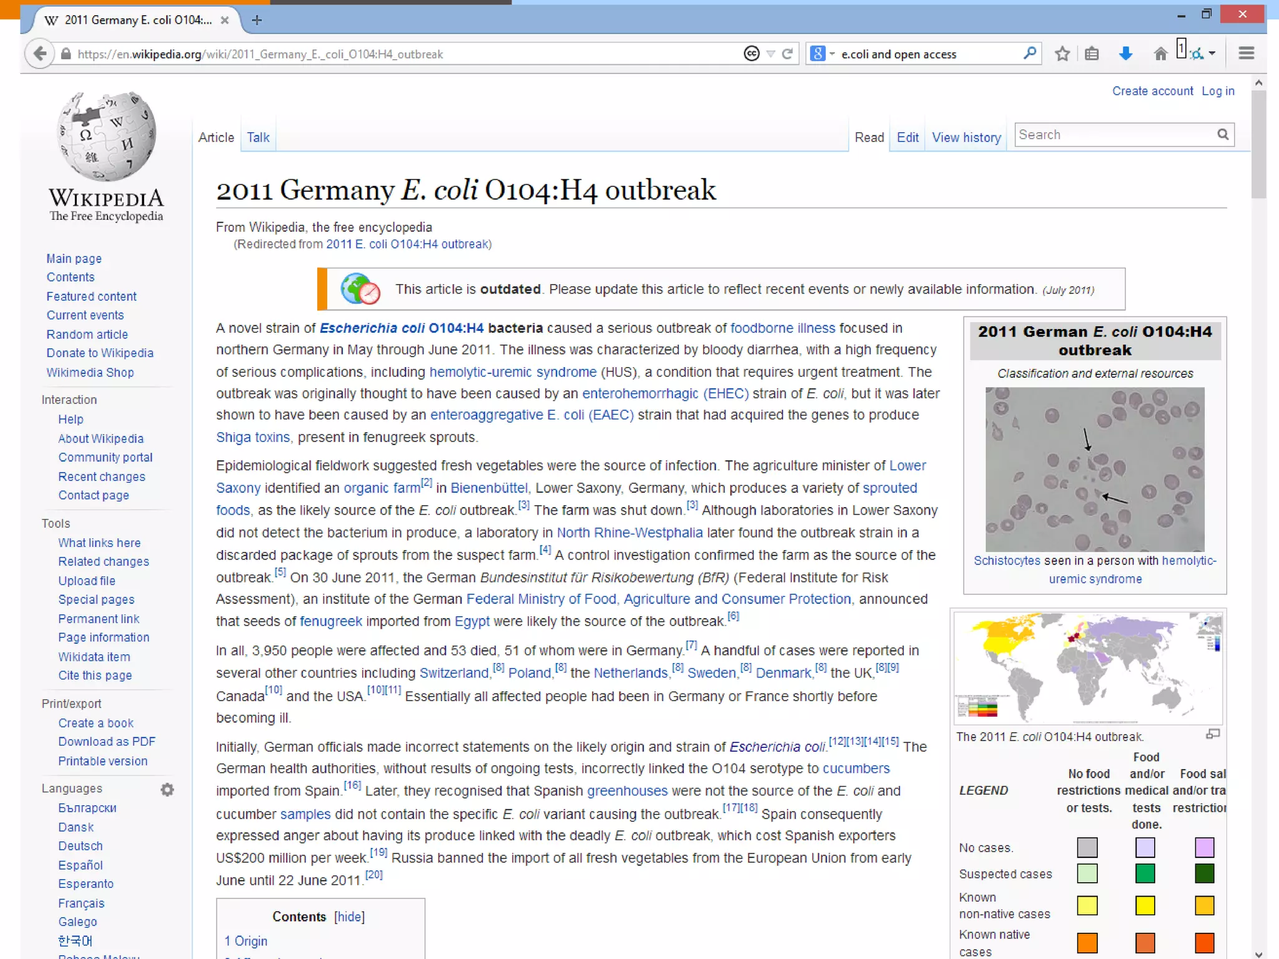Click the browser back arrow button
The height and width of the screenshot is (959, 1279).
(39, 54)
